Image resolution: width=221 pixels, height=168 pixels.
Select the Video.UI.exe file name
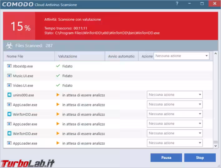[x=23, y=86]
